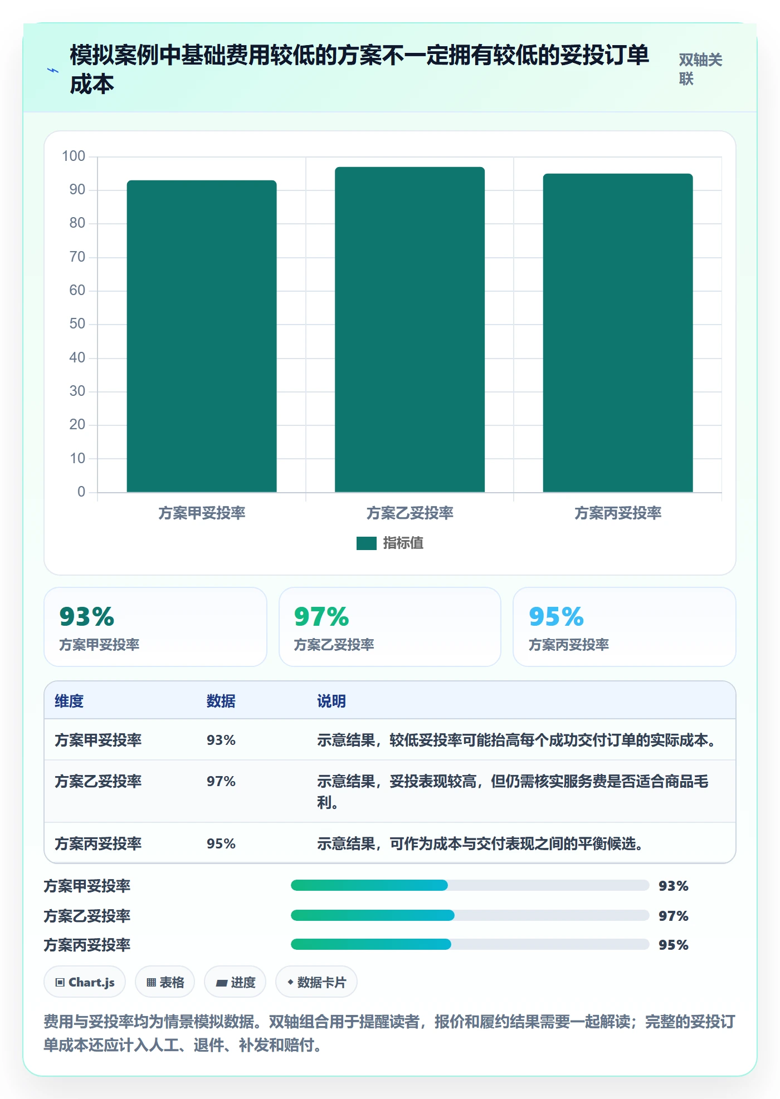
Task: Click the 方案甲妥投率 progress bar
Action: pos(470,885)
